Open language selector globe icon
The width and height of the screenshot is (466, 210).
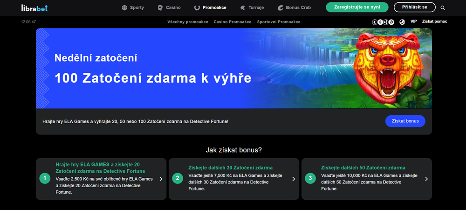(402, 22)
